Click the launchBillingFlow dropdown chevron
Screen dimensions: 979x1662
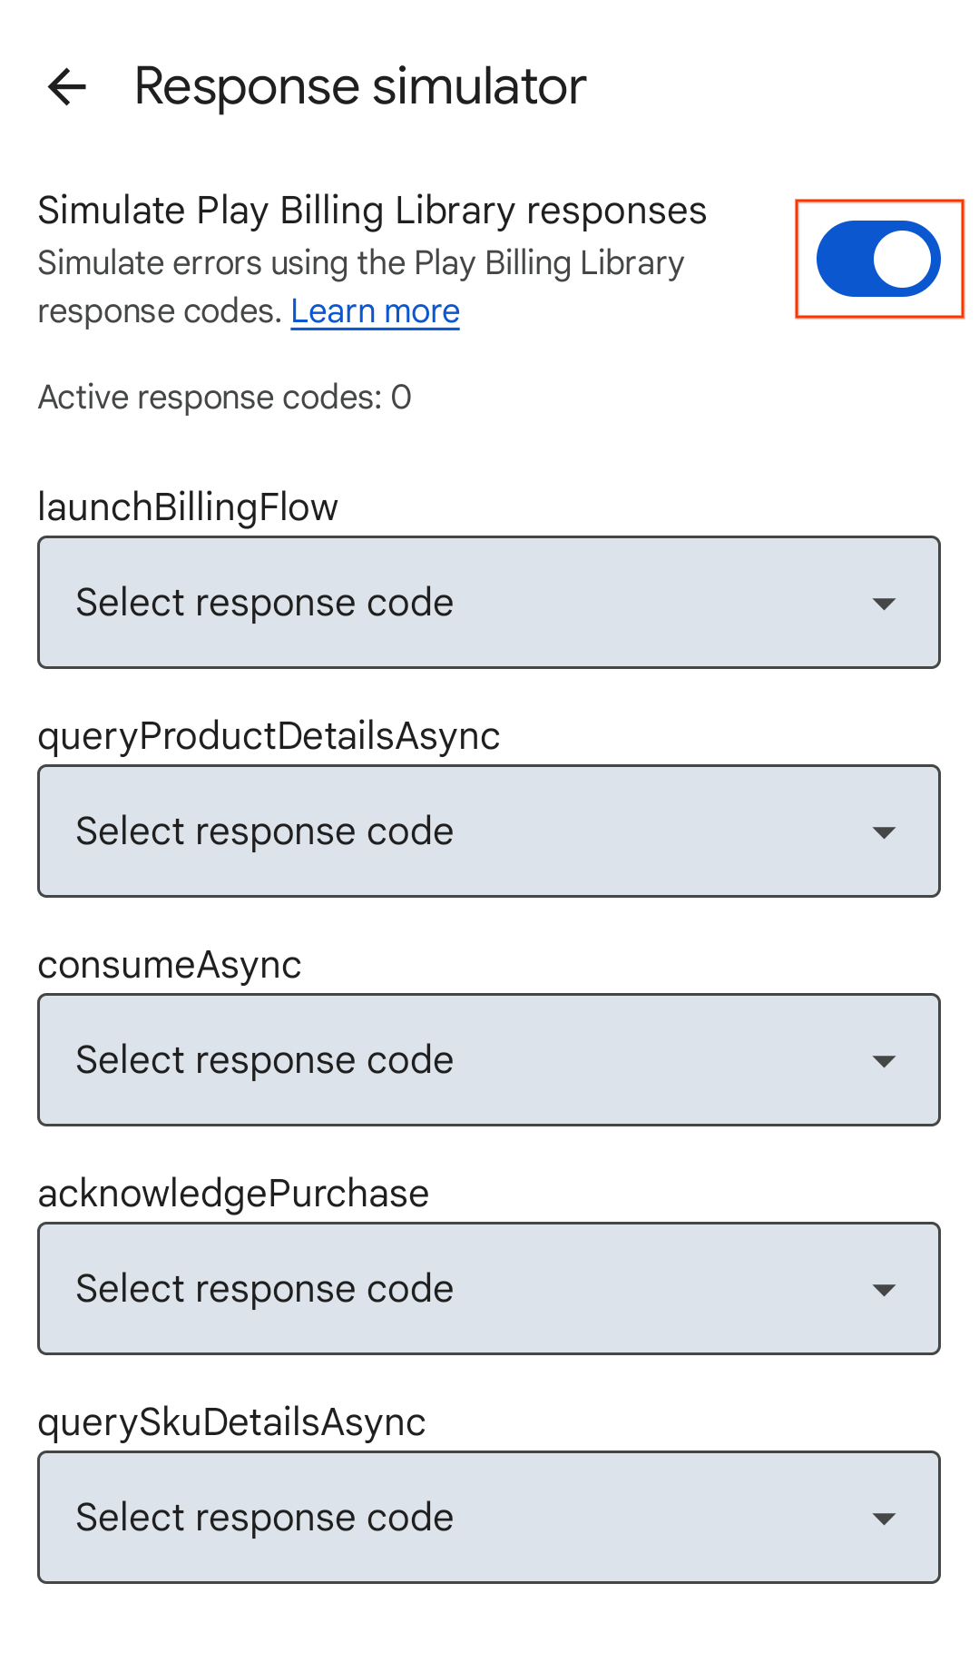886,603
